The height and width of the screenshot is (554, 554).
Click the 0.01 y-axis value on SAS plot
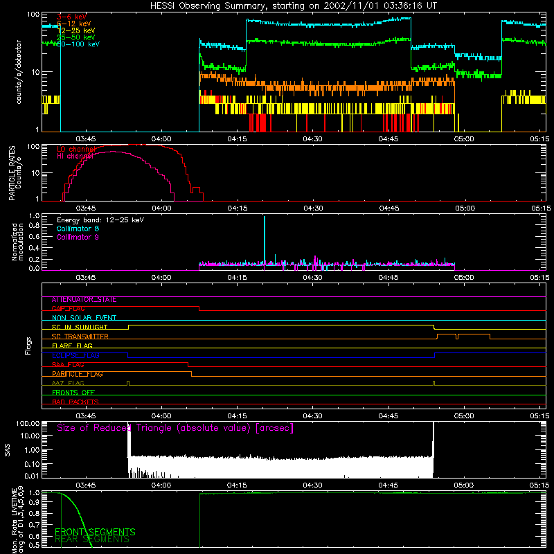pyautogui.click(x=32, y=476)
